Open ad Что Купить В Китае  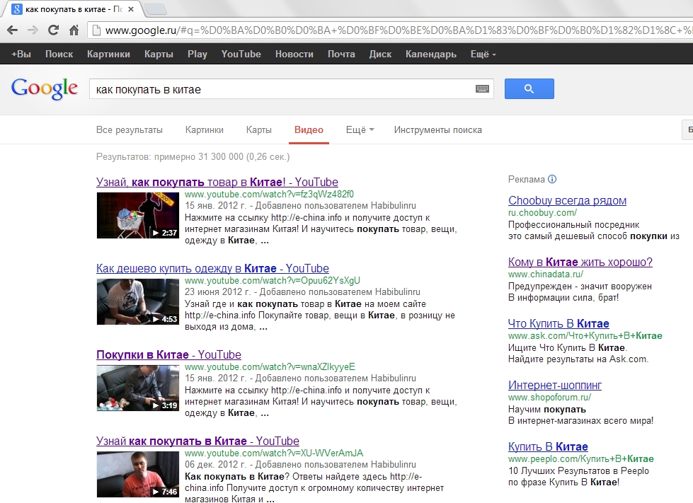[559, 323]
